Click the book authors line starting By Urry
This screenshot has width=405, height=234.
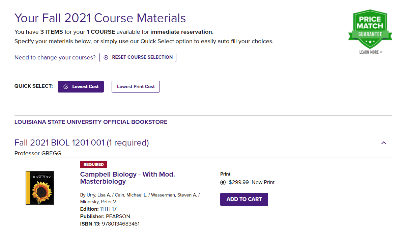[140, 198]
